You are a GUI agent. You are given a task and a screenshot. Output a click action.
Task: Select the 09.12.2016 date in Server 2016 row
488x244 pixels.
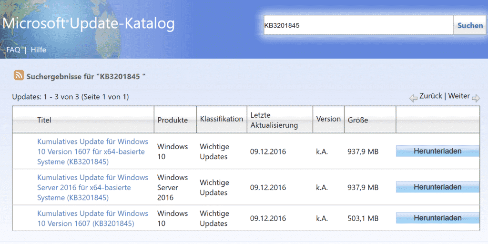pyautogui.click(x=268, y=188)
